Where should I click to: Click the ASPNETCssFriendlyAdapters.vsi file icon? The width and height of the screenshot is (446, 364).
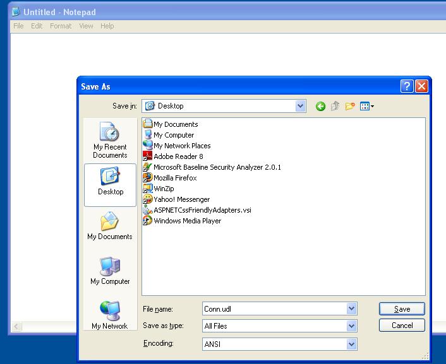(148, 209)
